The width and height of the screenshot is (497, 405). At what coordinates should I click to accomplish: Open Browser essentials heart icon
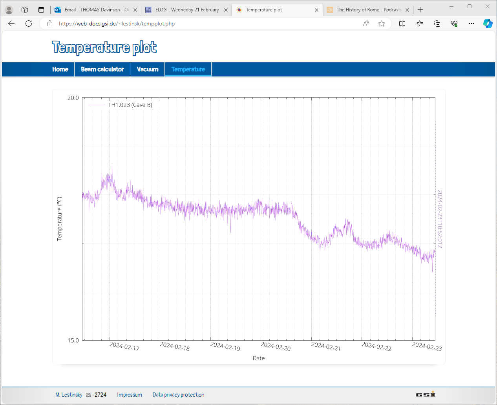pyautogui.click(x=454, y=24)
